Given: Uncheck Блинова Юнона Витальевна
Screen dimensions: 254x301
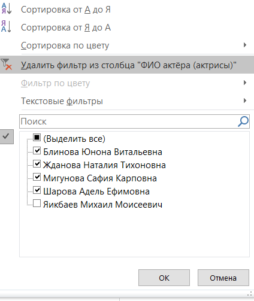Looking at the screenshot, I should click(37, 151).
